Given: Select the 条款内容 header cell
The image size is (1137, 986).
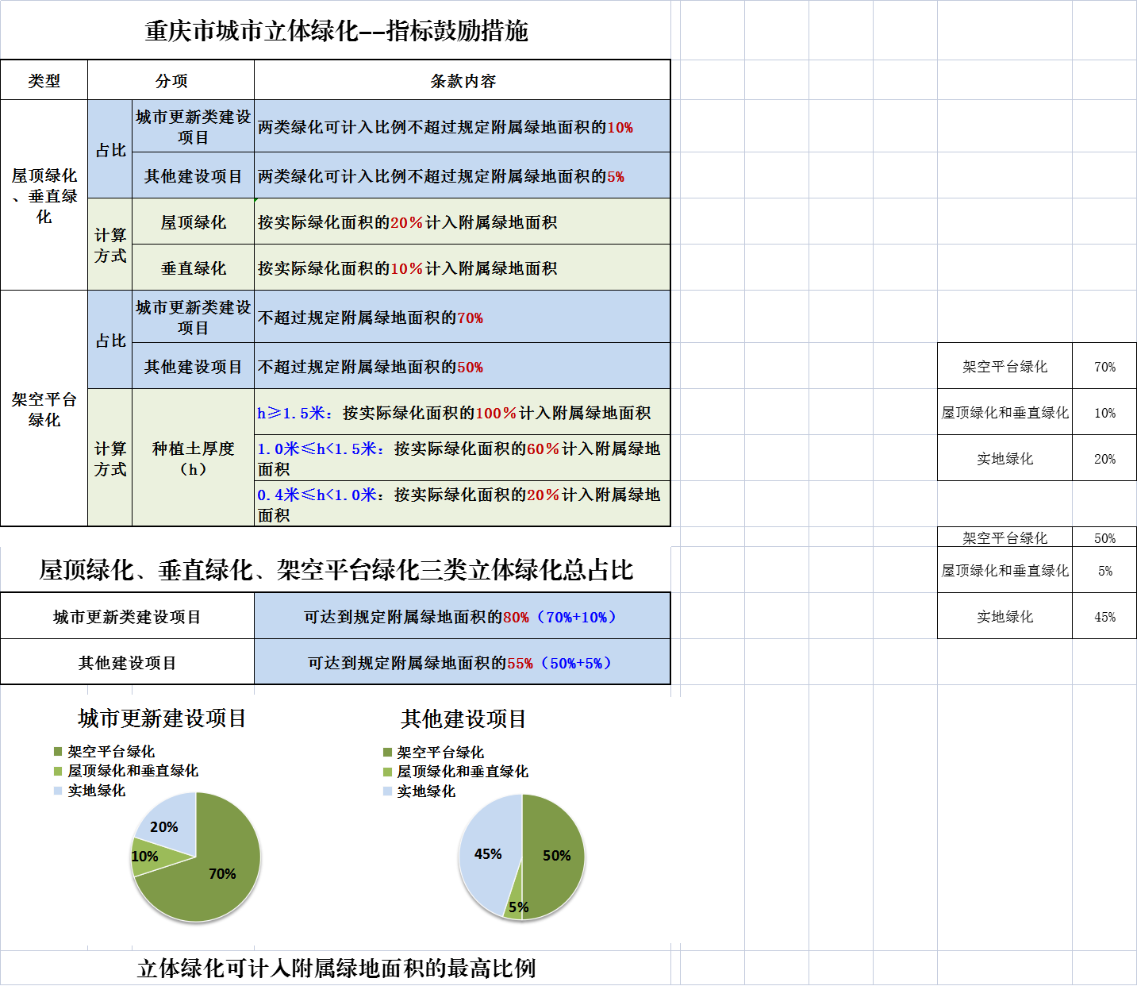Looking at the screenshot, I should [x=462, y=80].
